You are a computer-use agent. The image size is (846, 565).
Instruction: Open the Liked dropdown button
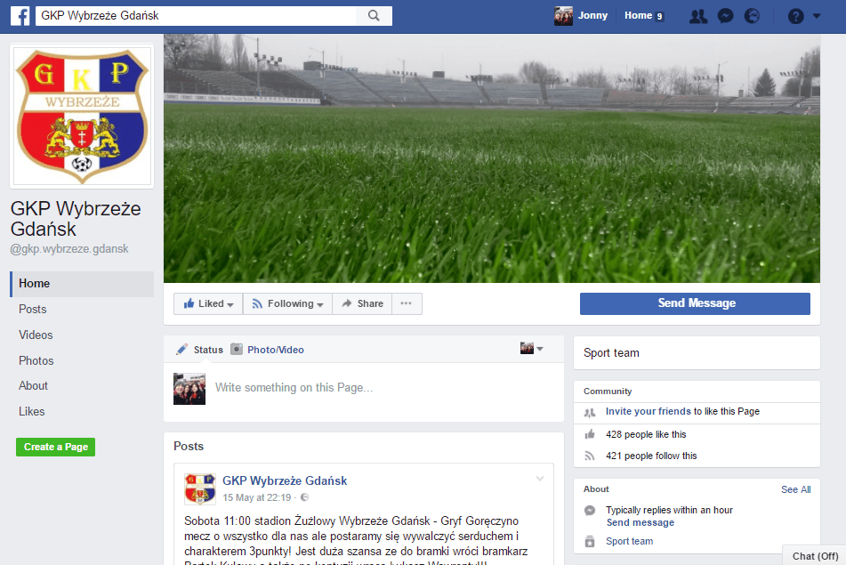click(208, 303)
